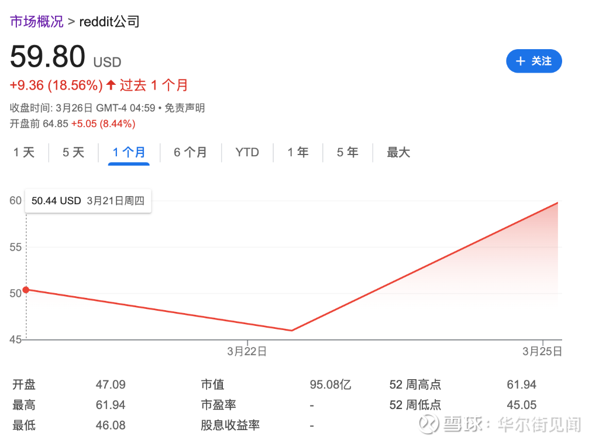The width and height of the screenshot is (599, 443).
Task: Open the 免责声明 disclaimer link
Action: pos(184,108)
